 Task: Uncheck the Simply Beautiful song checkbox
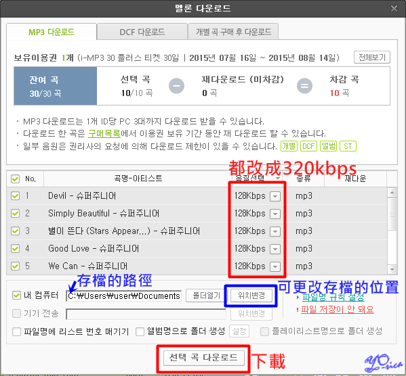tap(16, 213)
